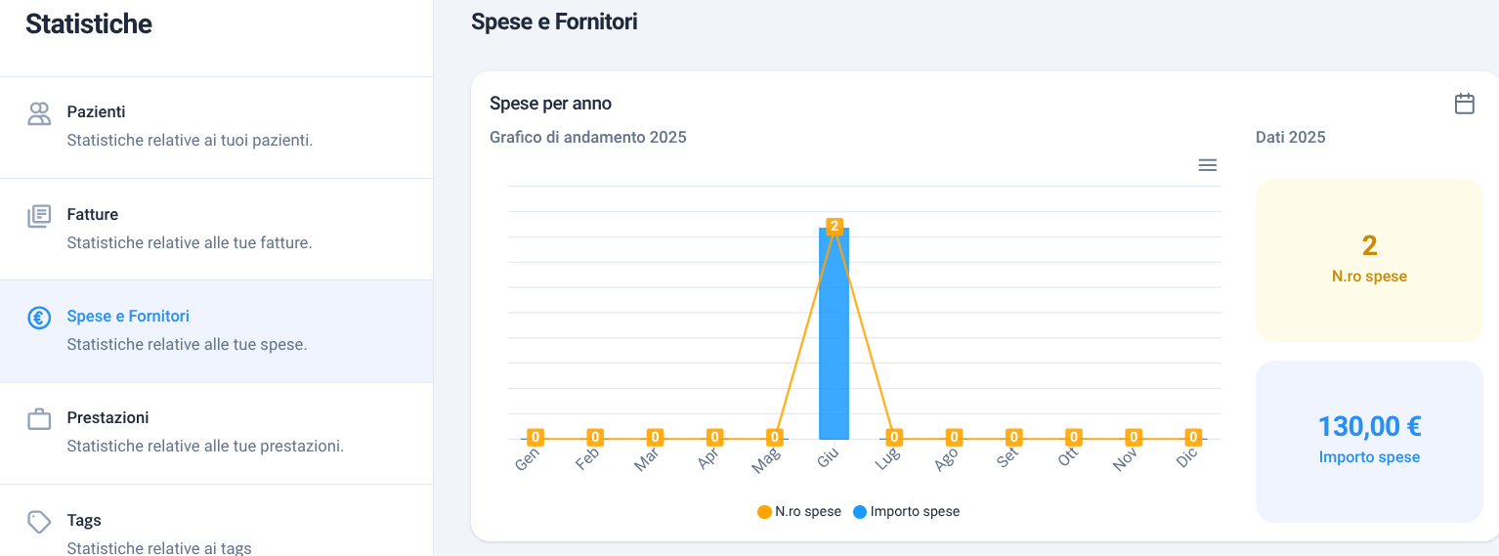Click the N.ro spese yellow card
Viewport: 1499px width, 556px height.
[1369, 260]
